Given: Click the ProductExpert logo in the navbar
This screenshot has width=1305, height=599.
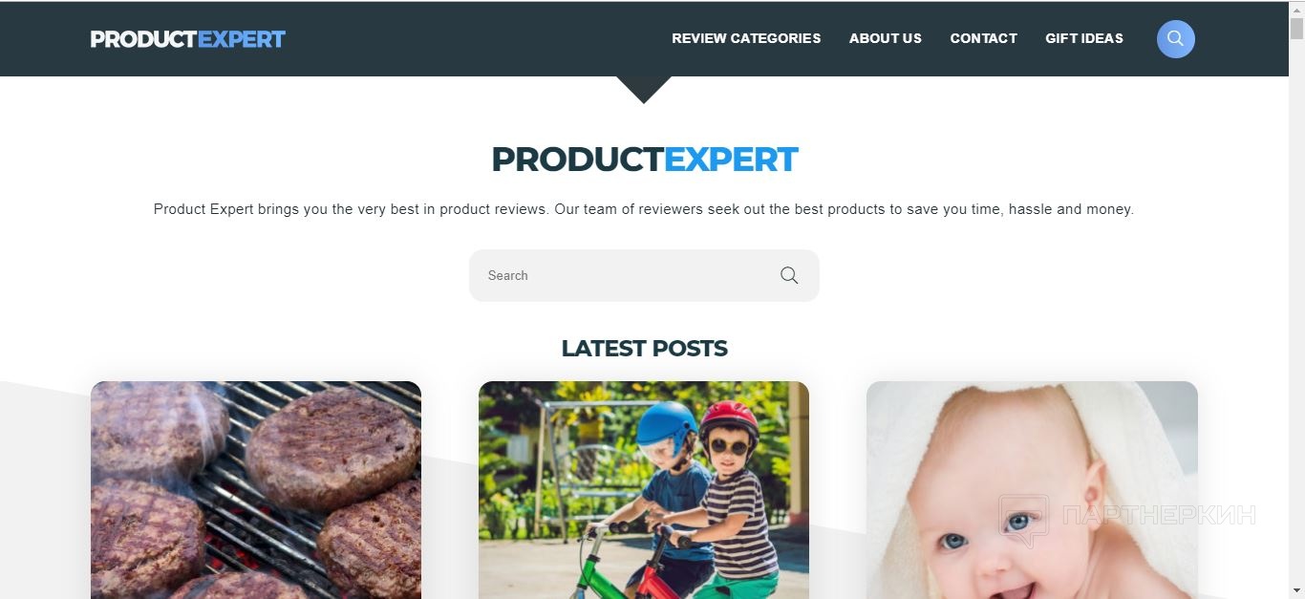Looking at the screenshot, I should click(188, 39).
